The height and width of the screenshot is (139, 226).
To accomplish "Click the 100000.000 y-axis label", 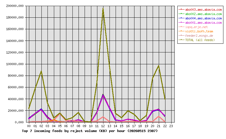I will click(x=15, y=64).
